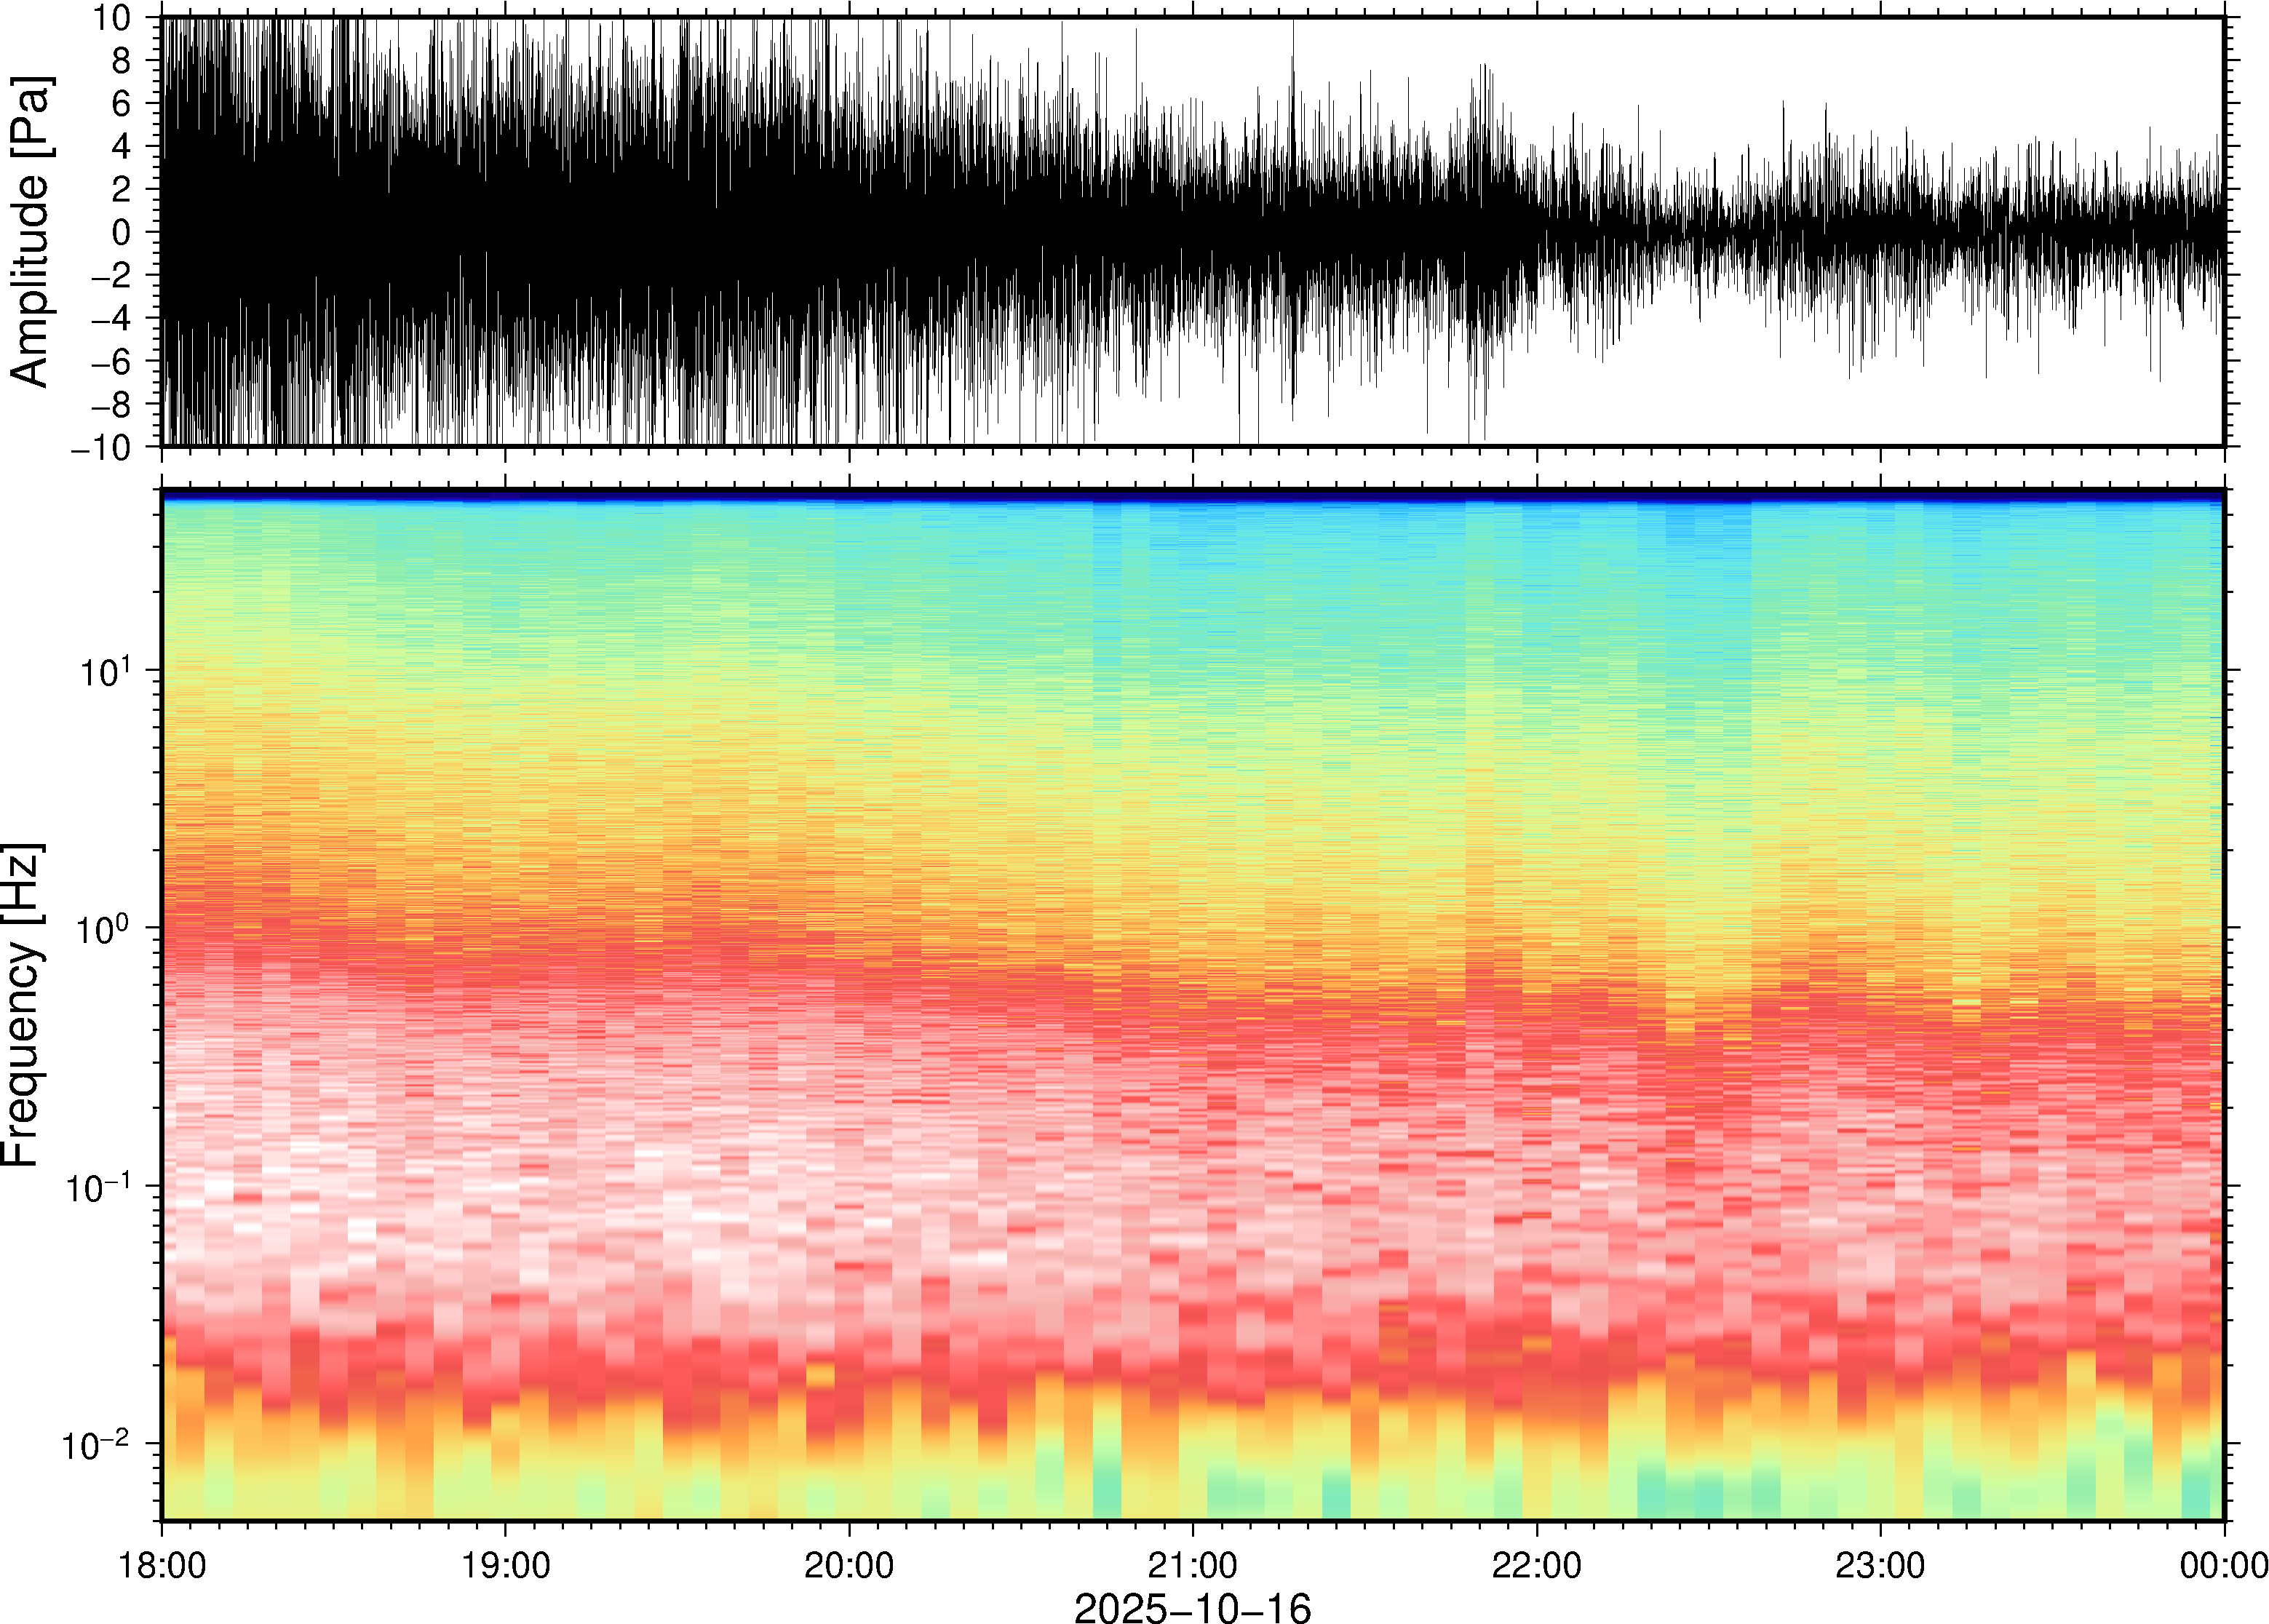This screenshot has height=1624, width=2269.
Task: Click the 22:00 time axis label
Action: point(1536,1565)
